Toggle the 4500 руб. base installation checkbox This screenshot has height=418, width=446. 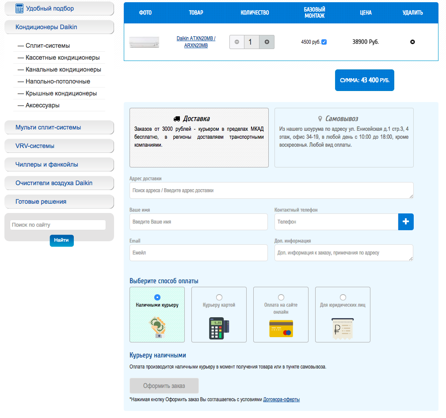click(324, 42)
